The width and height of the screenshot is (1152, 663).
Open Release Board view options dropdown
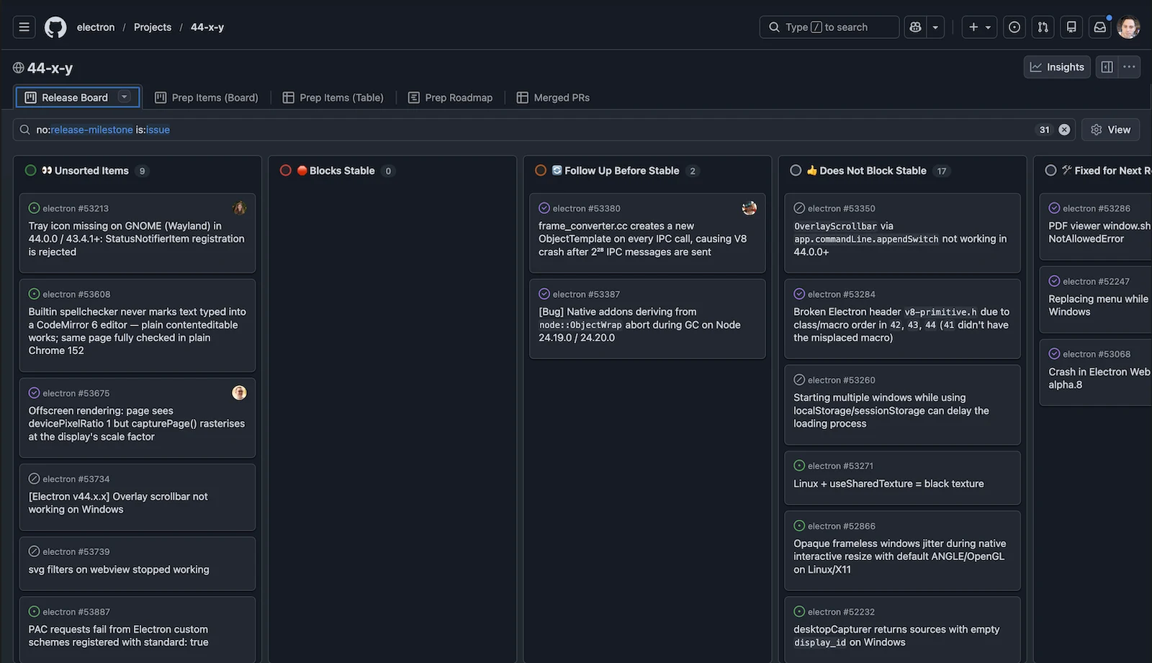125,96
